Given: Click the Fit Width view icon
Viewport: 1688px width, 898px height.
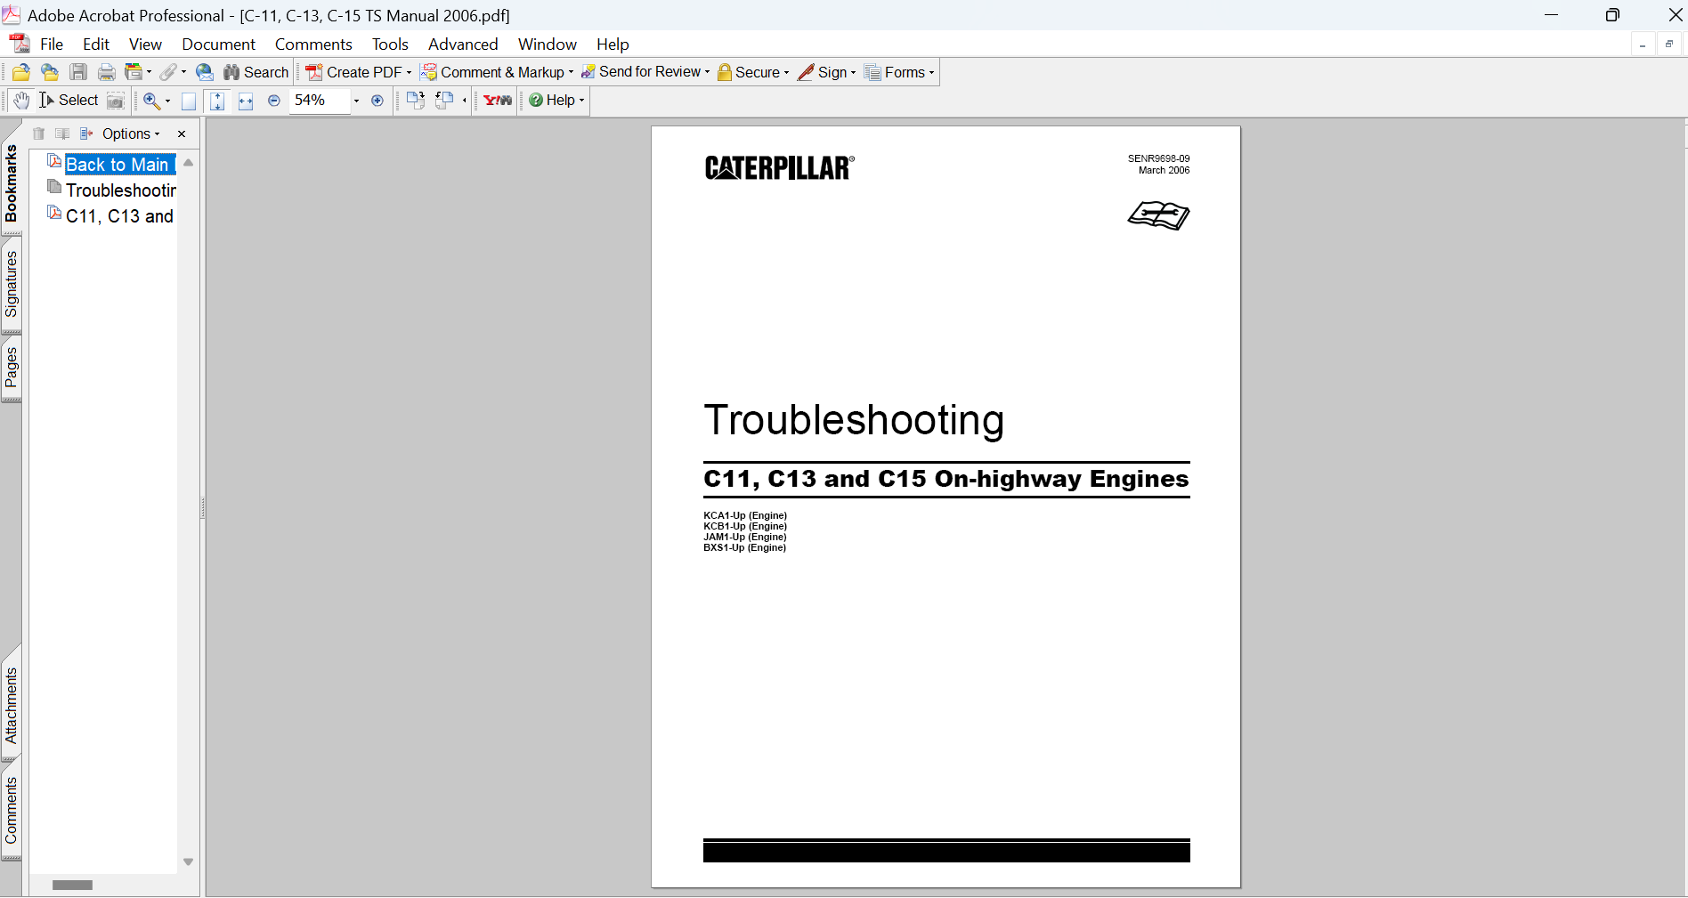Looking at the screenshot, I should pyautogui.click(x=246, y=101).
